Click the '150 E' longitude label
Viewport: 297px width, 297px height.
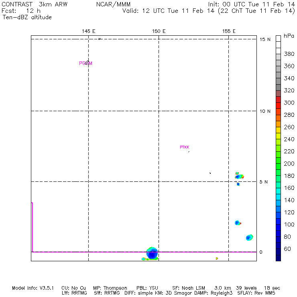[x=159, y=31]
